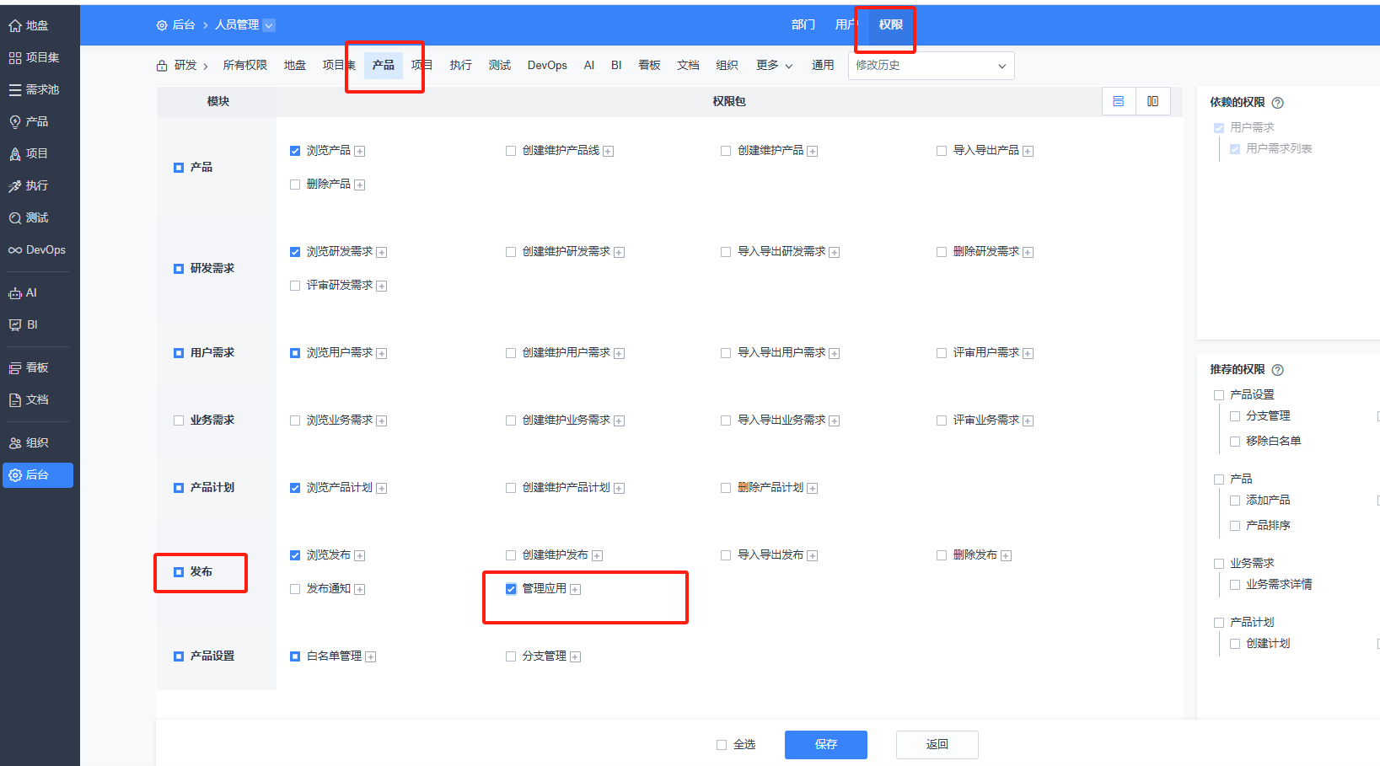Tick the 发布通知 checkbox
Viewport: 1380px width, 766px height.
295,589
